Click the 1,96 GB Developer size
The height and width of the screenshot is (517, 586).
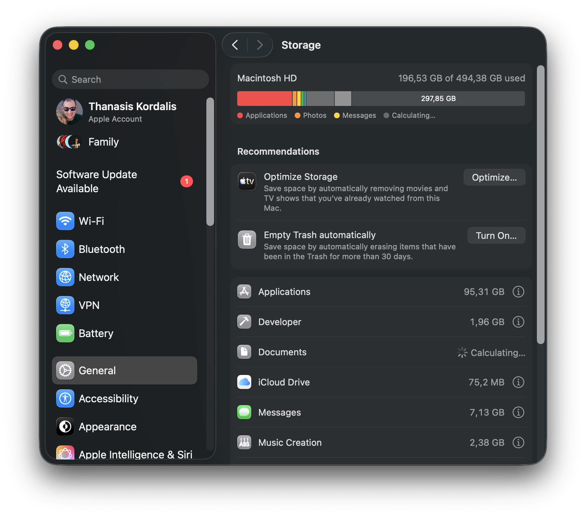pyautogui.click(x=487, y=322)
